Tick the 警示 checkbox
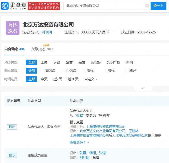The image size is (169, 163). coord(84,70)
